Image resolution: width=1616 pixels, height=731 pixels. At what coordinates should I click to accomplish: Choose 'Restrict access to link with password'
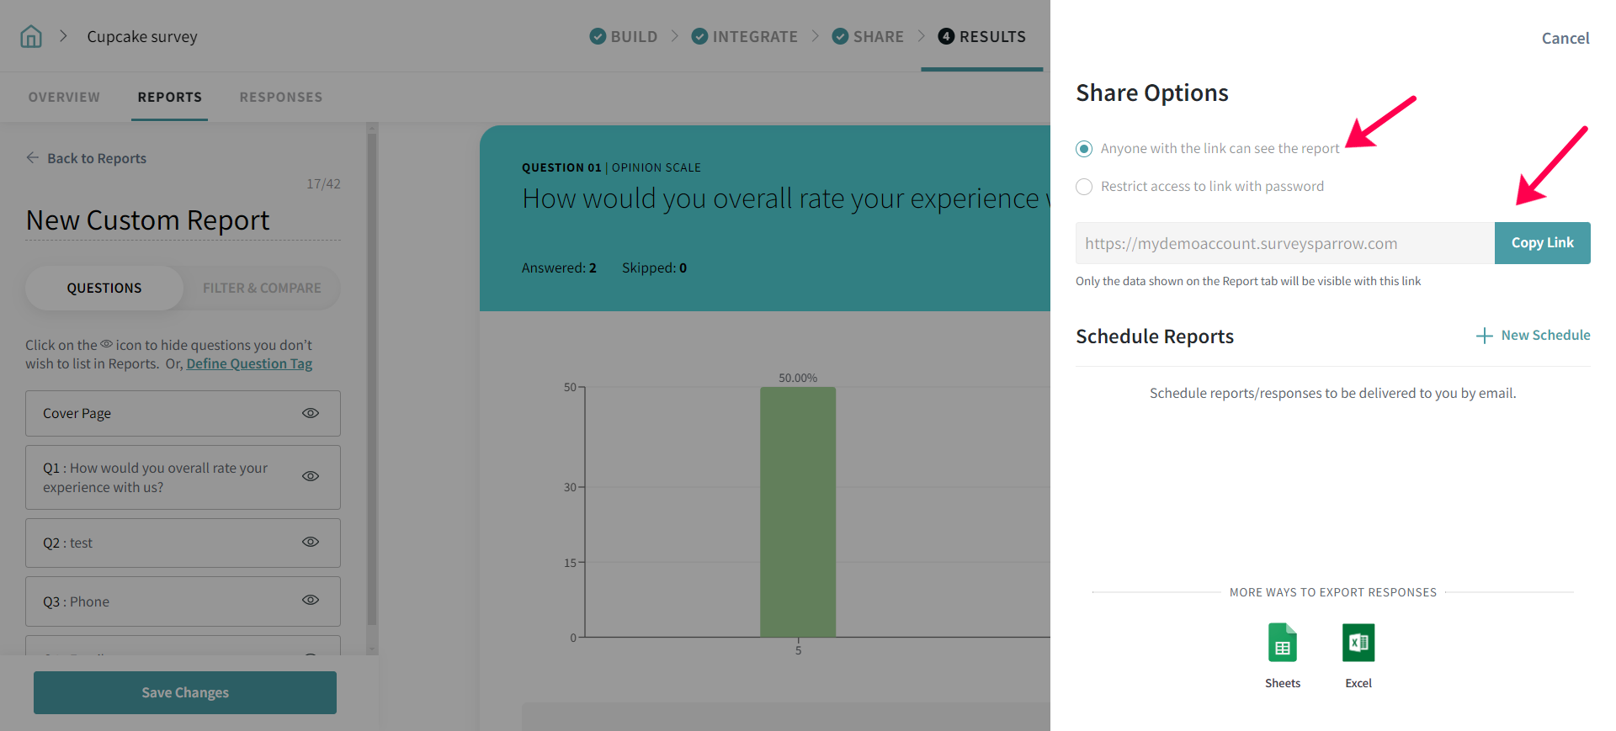(1084, 187)
